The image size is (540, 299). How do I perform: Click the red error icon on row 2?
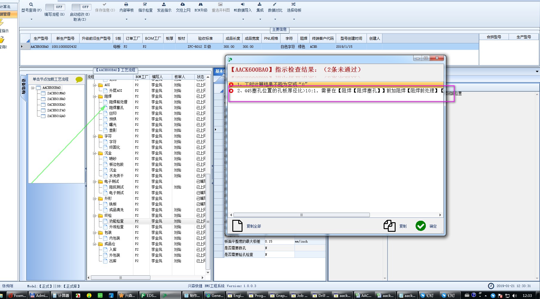231,91
